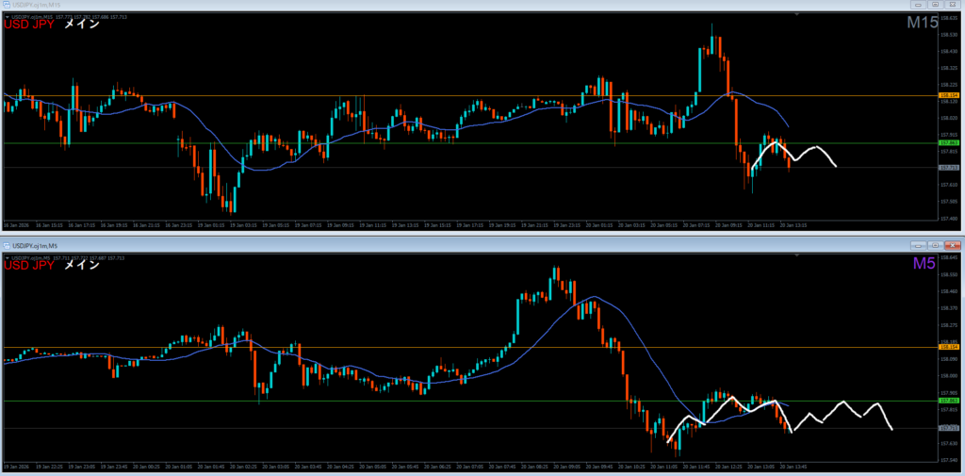The image size is (965, 476).
Task: Minimize the USDJPY M5 chart window
Action: pyautogui.click(x=919, y=245)
